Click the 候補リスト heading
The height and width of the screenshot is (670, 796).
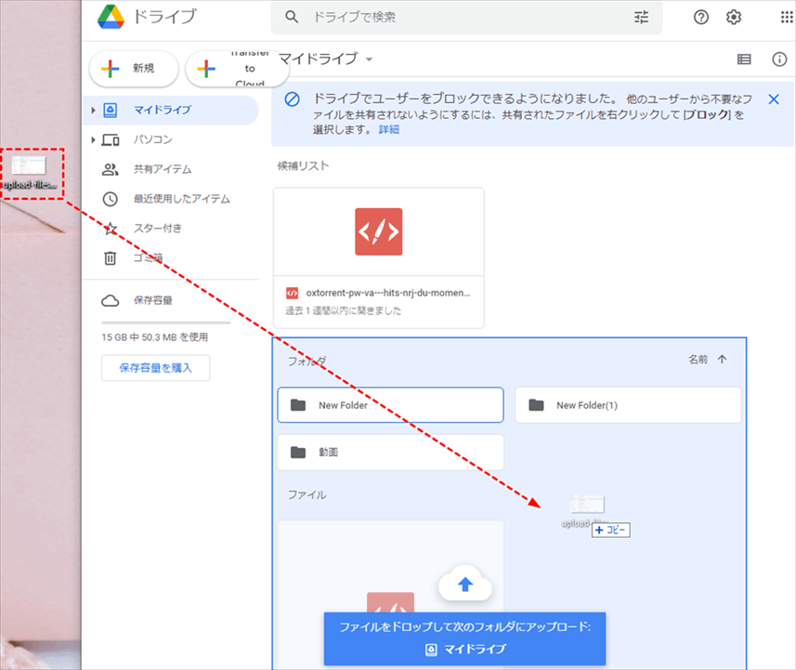[303, 165]
